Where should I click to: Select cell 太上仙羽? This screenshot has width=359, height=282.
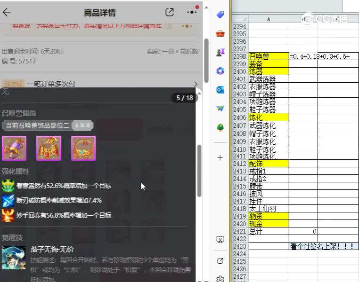coord(269,209)
